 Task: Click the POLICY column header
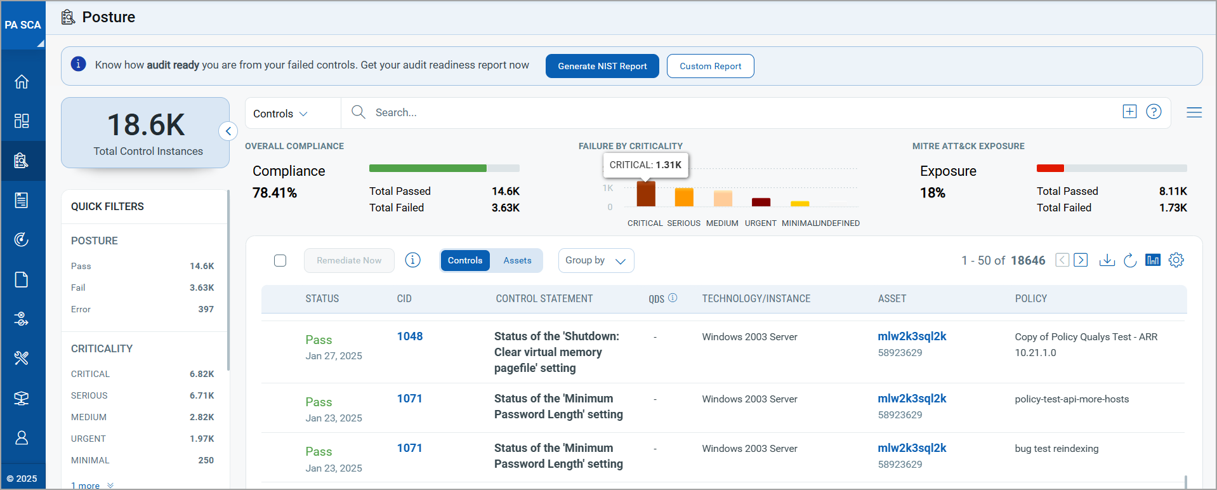(x=1031, y=298)
